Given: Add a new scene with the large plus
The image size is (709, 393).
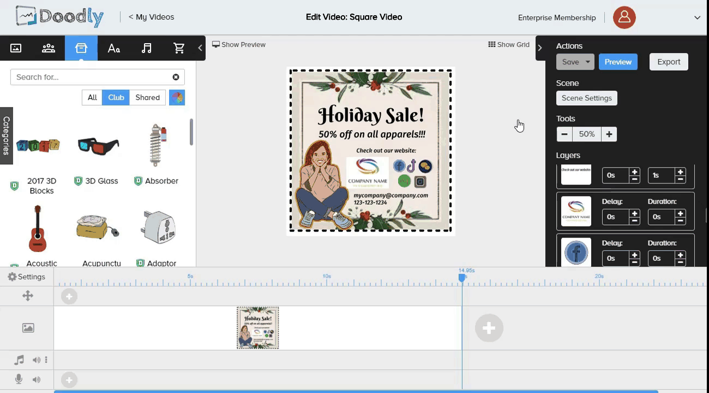Looking at the screenshot, I should point(489,327).
